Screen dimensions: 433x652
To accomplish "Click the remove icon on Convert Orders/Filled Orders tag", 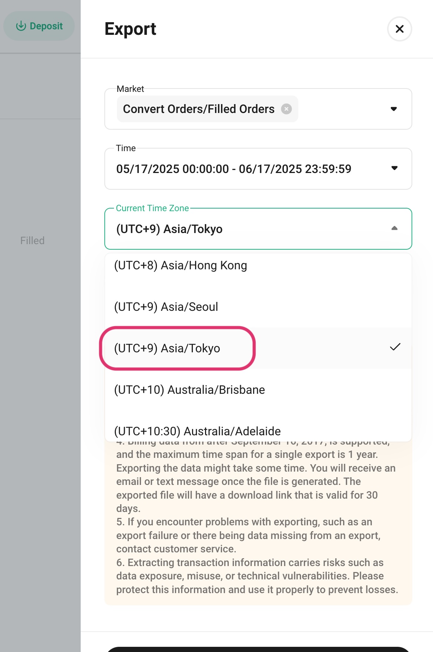I will click(287, 109).
